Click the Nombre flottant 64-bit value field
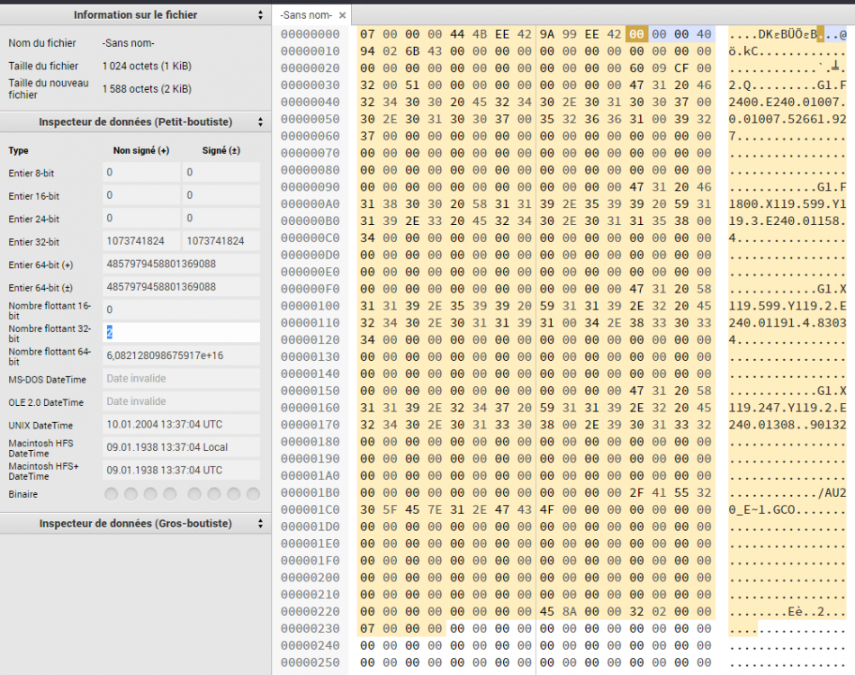This screenshot has height=675, width=855. [x=181, y=355]
